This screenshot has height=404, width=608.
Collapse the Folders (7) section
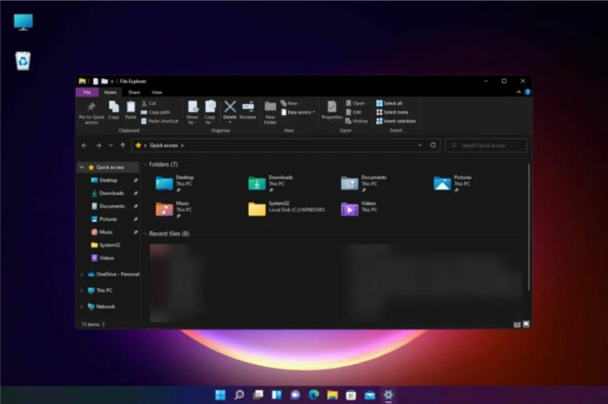point(145,164)
